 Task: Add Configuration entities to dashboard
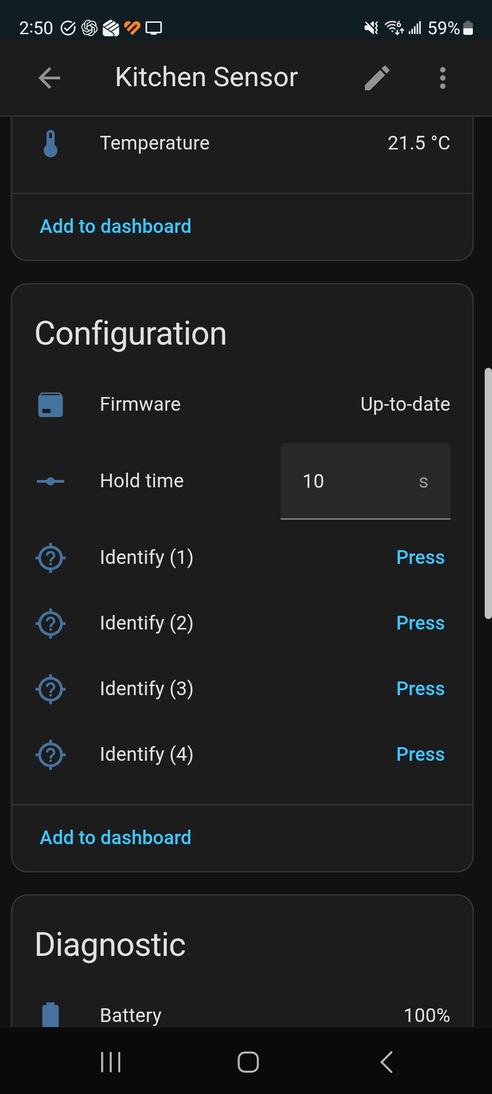(116, 838)
